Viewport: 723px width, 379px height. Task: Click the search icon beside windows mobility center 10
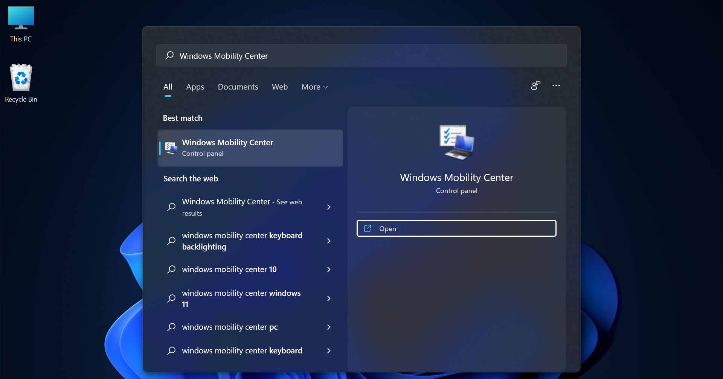[x=171, y=269]
